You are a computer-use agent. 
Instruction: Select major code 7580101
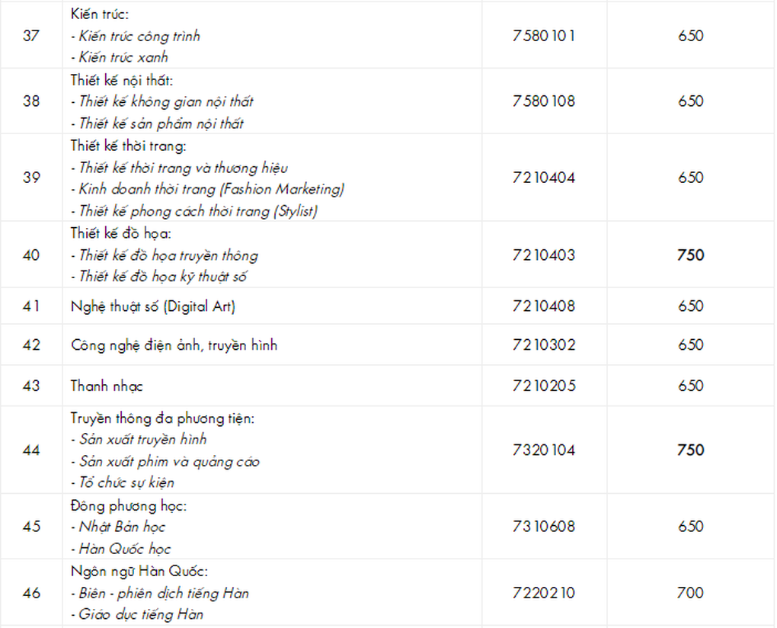pos(544,36)
